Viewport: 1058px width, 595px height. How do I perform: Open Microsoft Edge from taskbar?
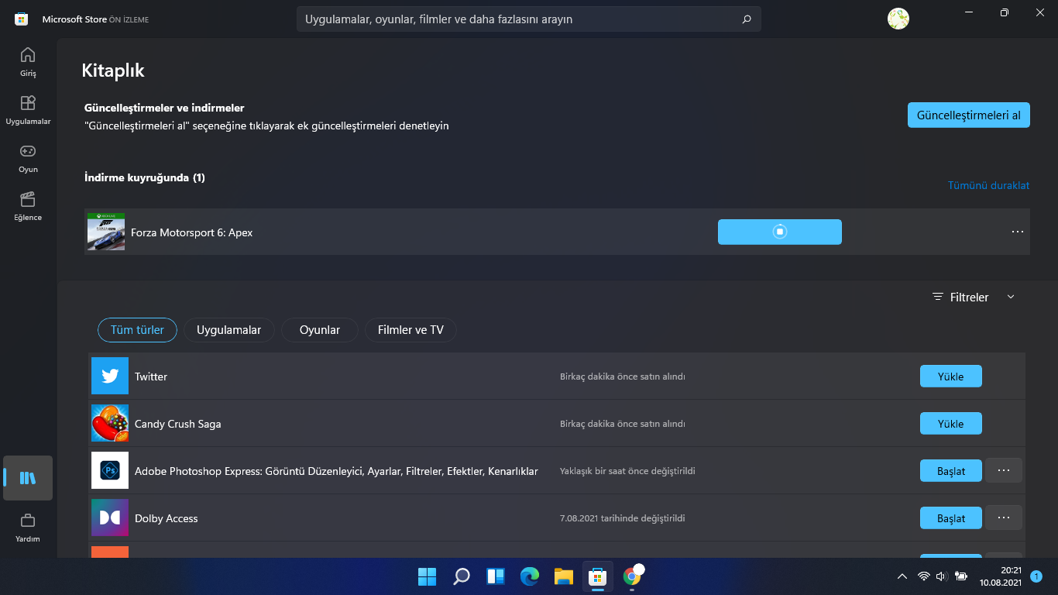click(x=530, y=576)
